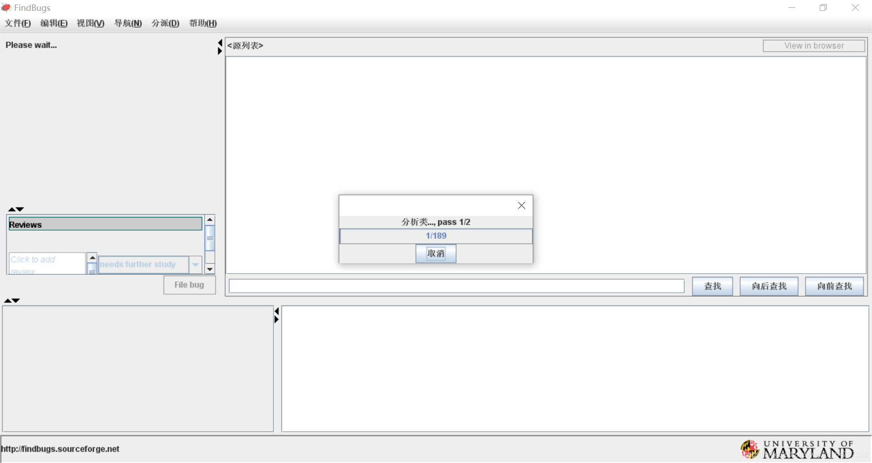Focus the source search text field
The width and height of the screenshot is (872, 463).
(456, 286)
